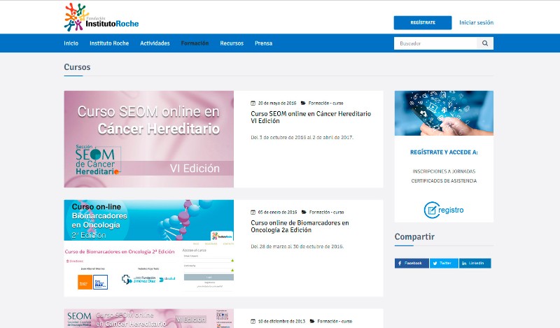Click the date 10 de diciembre de 2013
This screenshot has width=560, height=328.
click(x=282, y=321)
